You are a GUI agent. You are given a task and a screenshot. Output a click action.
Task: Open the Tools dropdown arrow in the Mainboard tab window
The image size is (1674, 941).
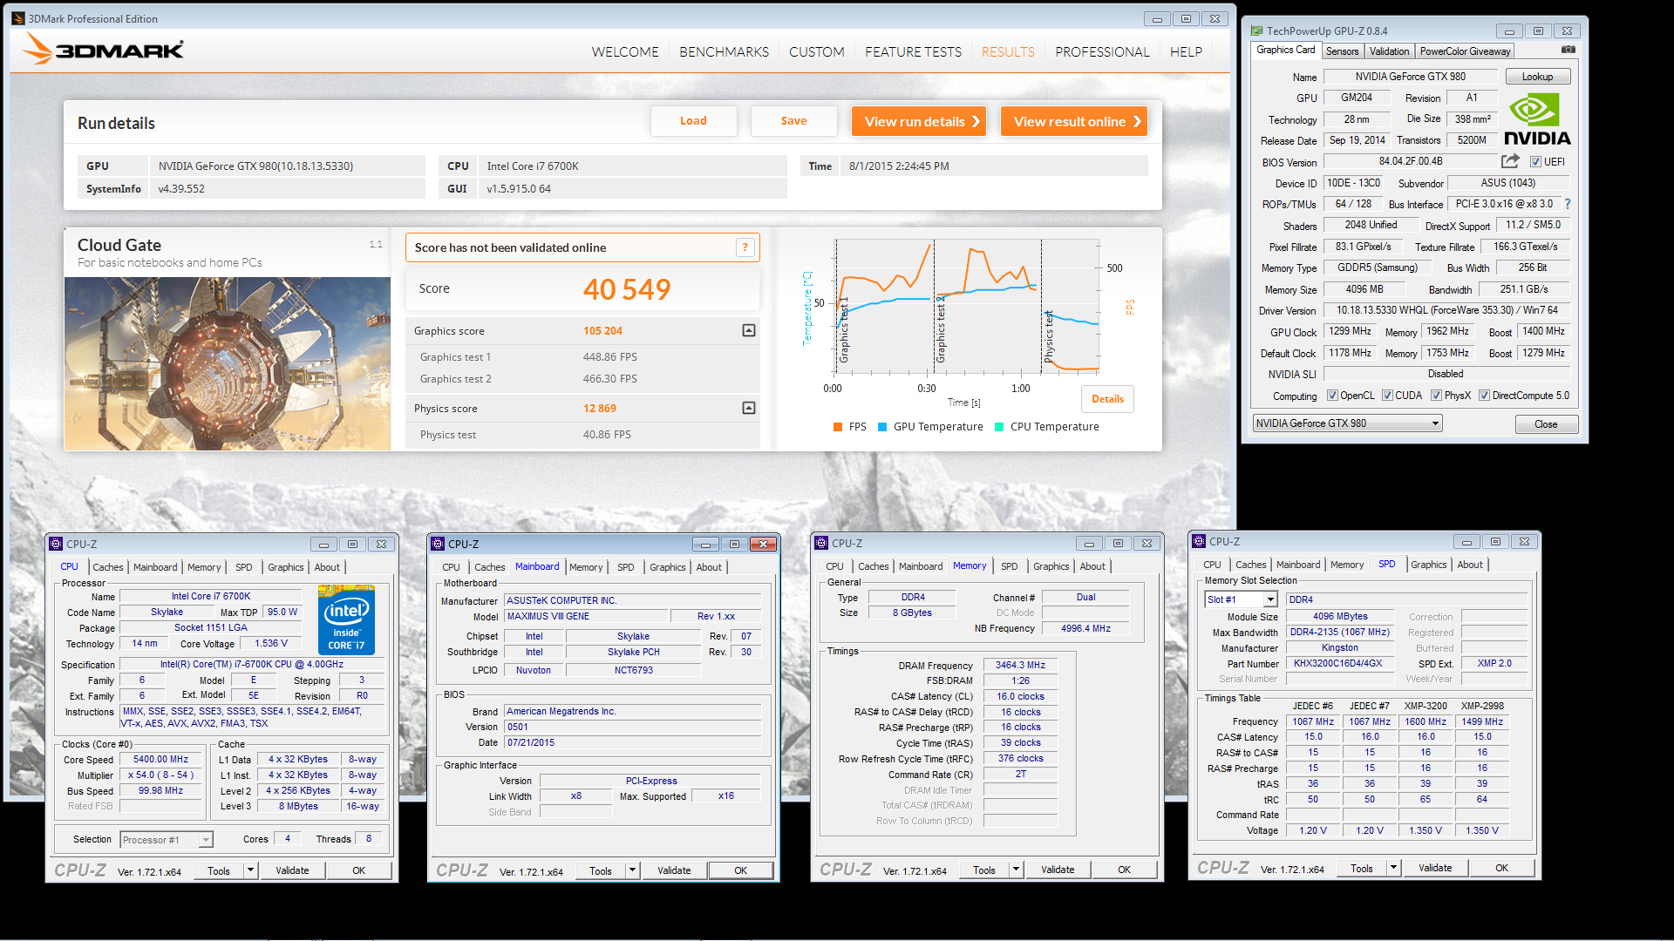[632, 870]
